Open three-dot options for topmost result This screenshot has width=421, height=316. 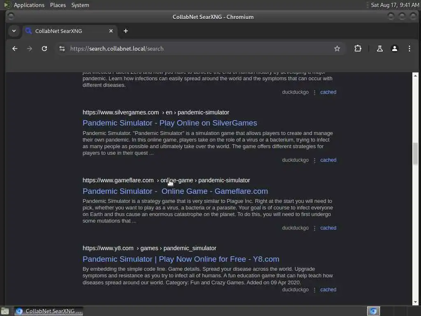[x=315, y=93]
